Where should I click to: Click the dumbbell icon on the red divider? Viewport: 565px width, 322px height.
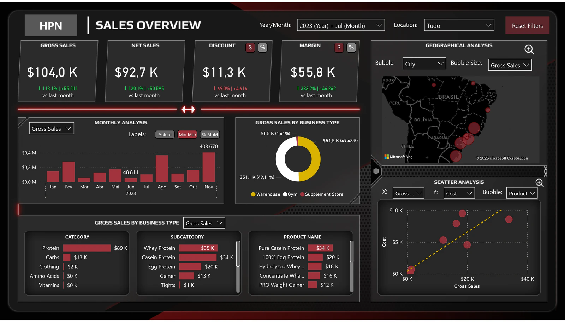tap(188, 109)
